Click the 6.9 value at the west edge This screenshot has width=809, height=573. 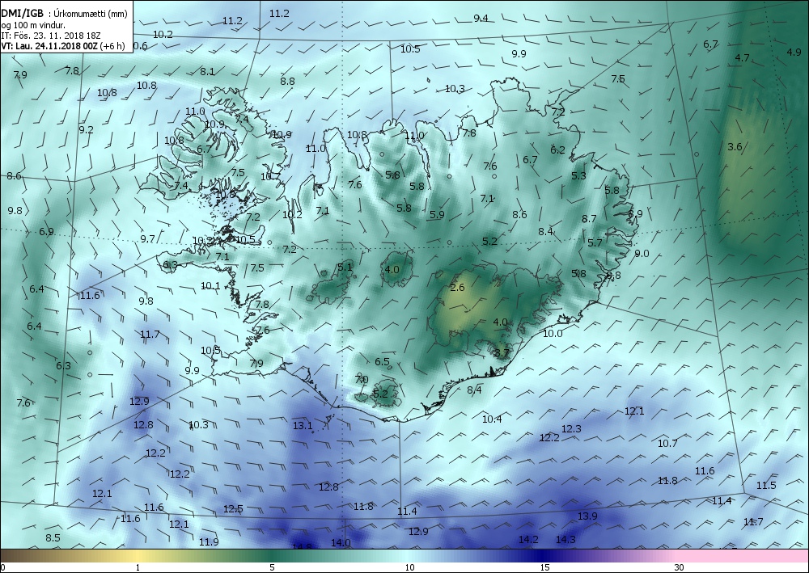pyautogui.click(x=46, y=232)
